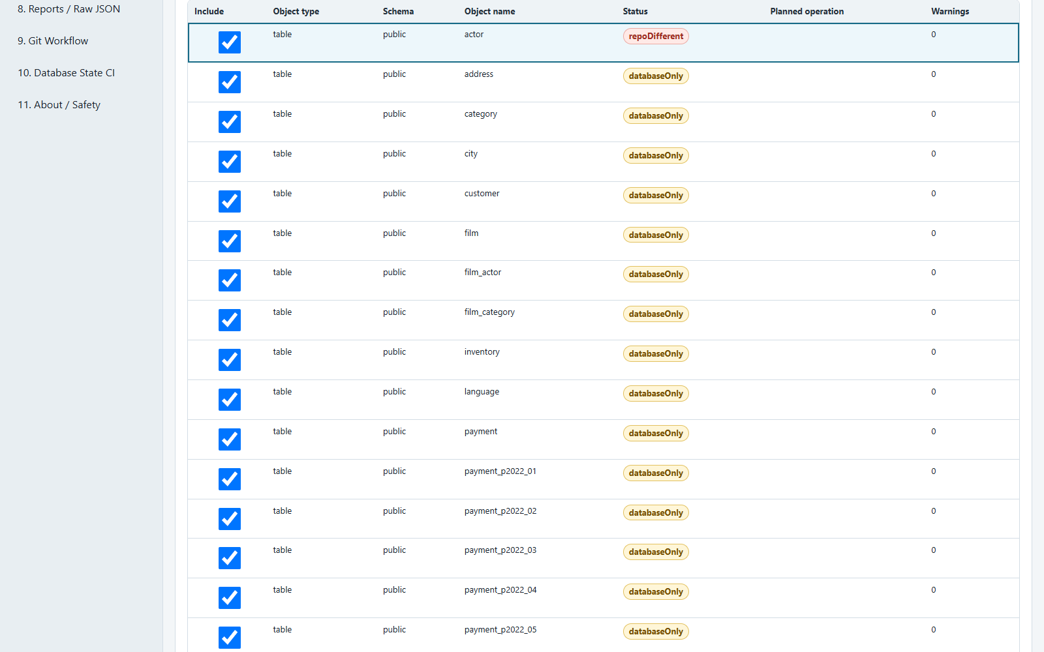Deselect the customer table checkbox

click(x=230, y=201)
